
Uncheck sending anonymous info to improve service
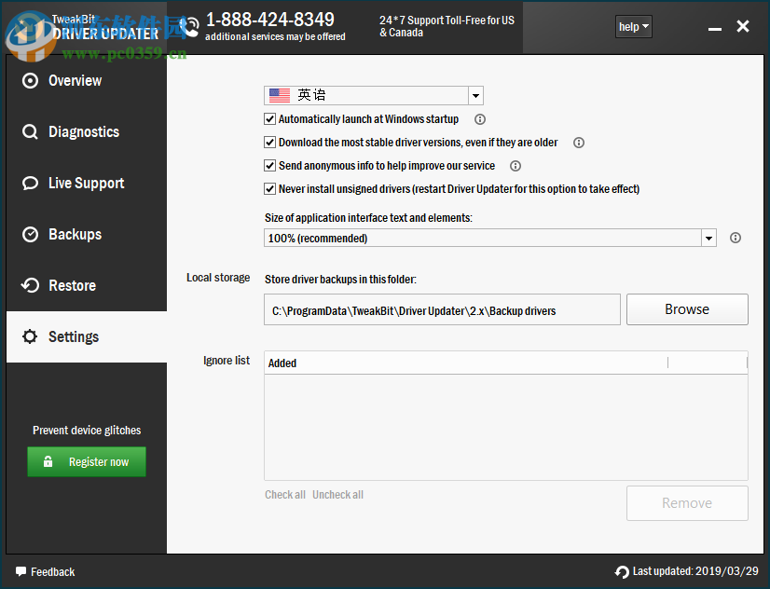tap(269, 165)
